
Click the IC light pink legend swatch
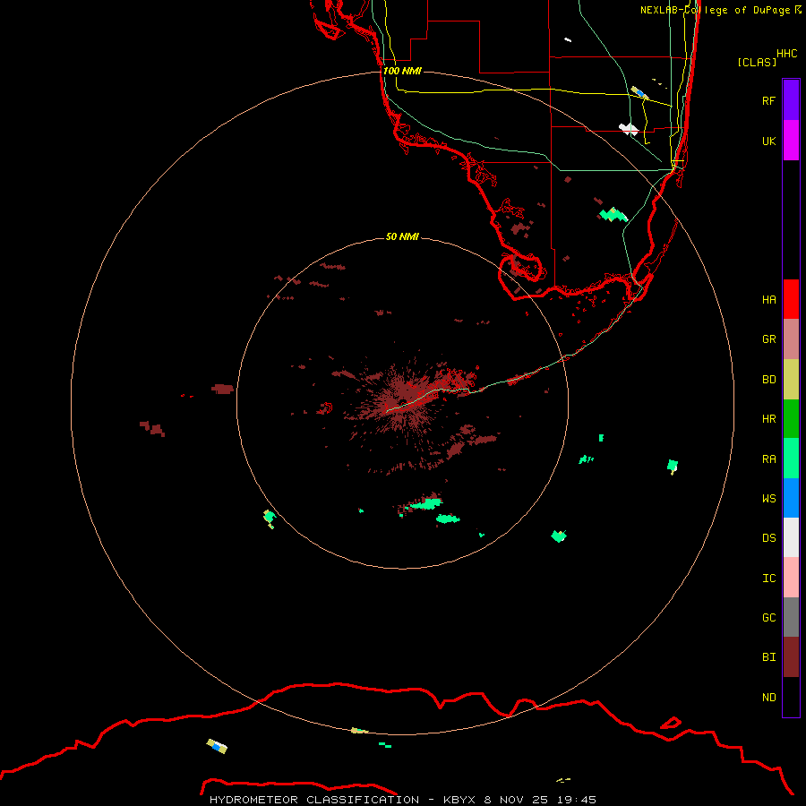click(x=791, y=578)
